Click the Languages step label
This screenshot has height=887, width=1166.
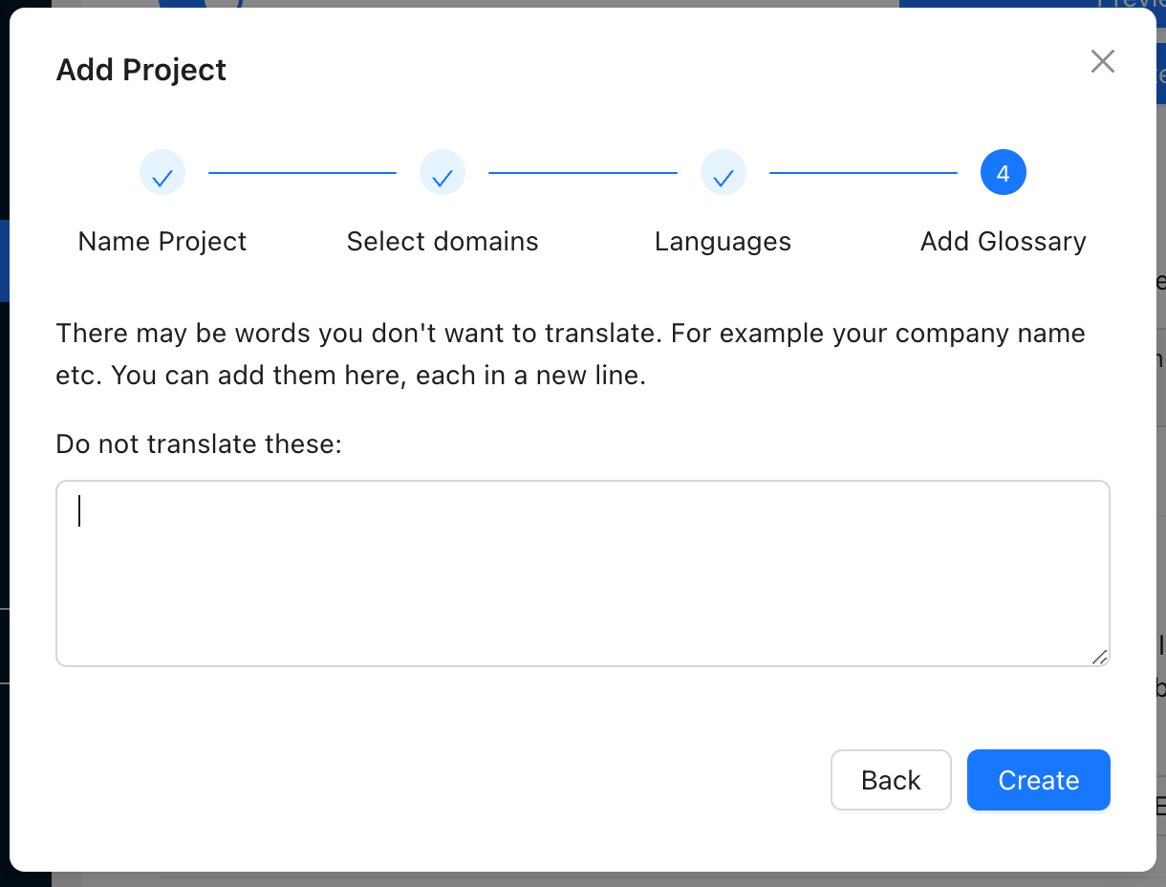[723, 242]
